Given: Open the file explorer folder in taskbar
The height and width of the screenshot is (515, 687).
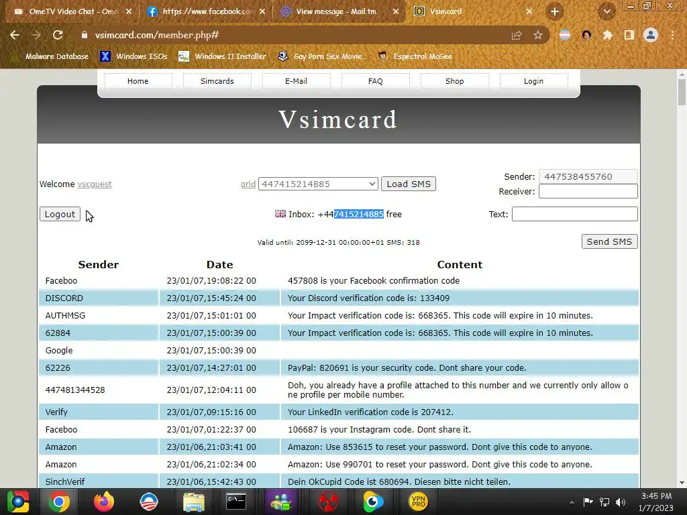Looking at the screenshot, I should click(194, 502).
